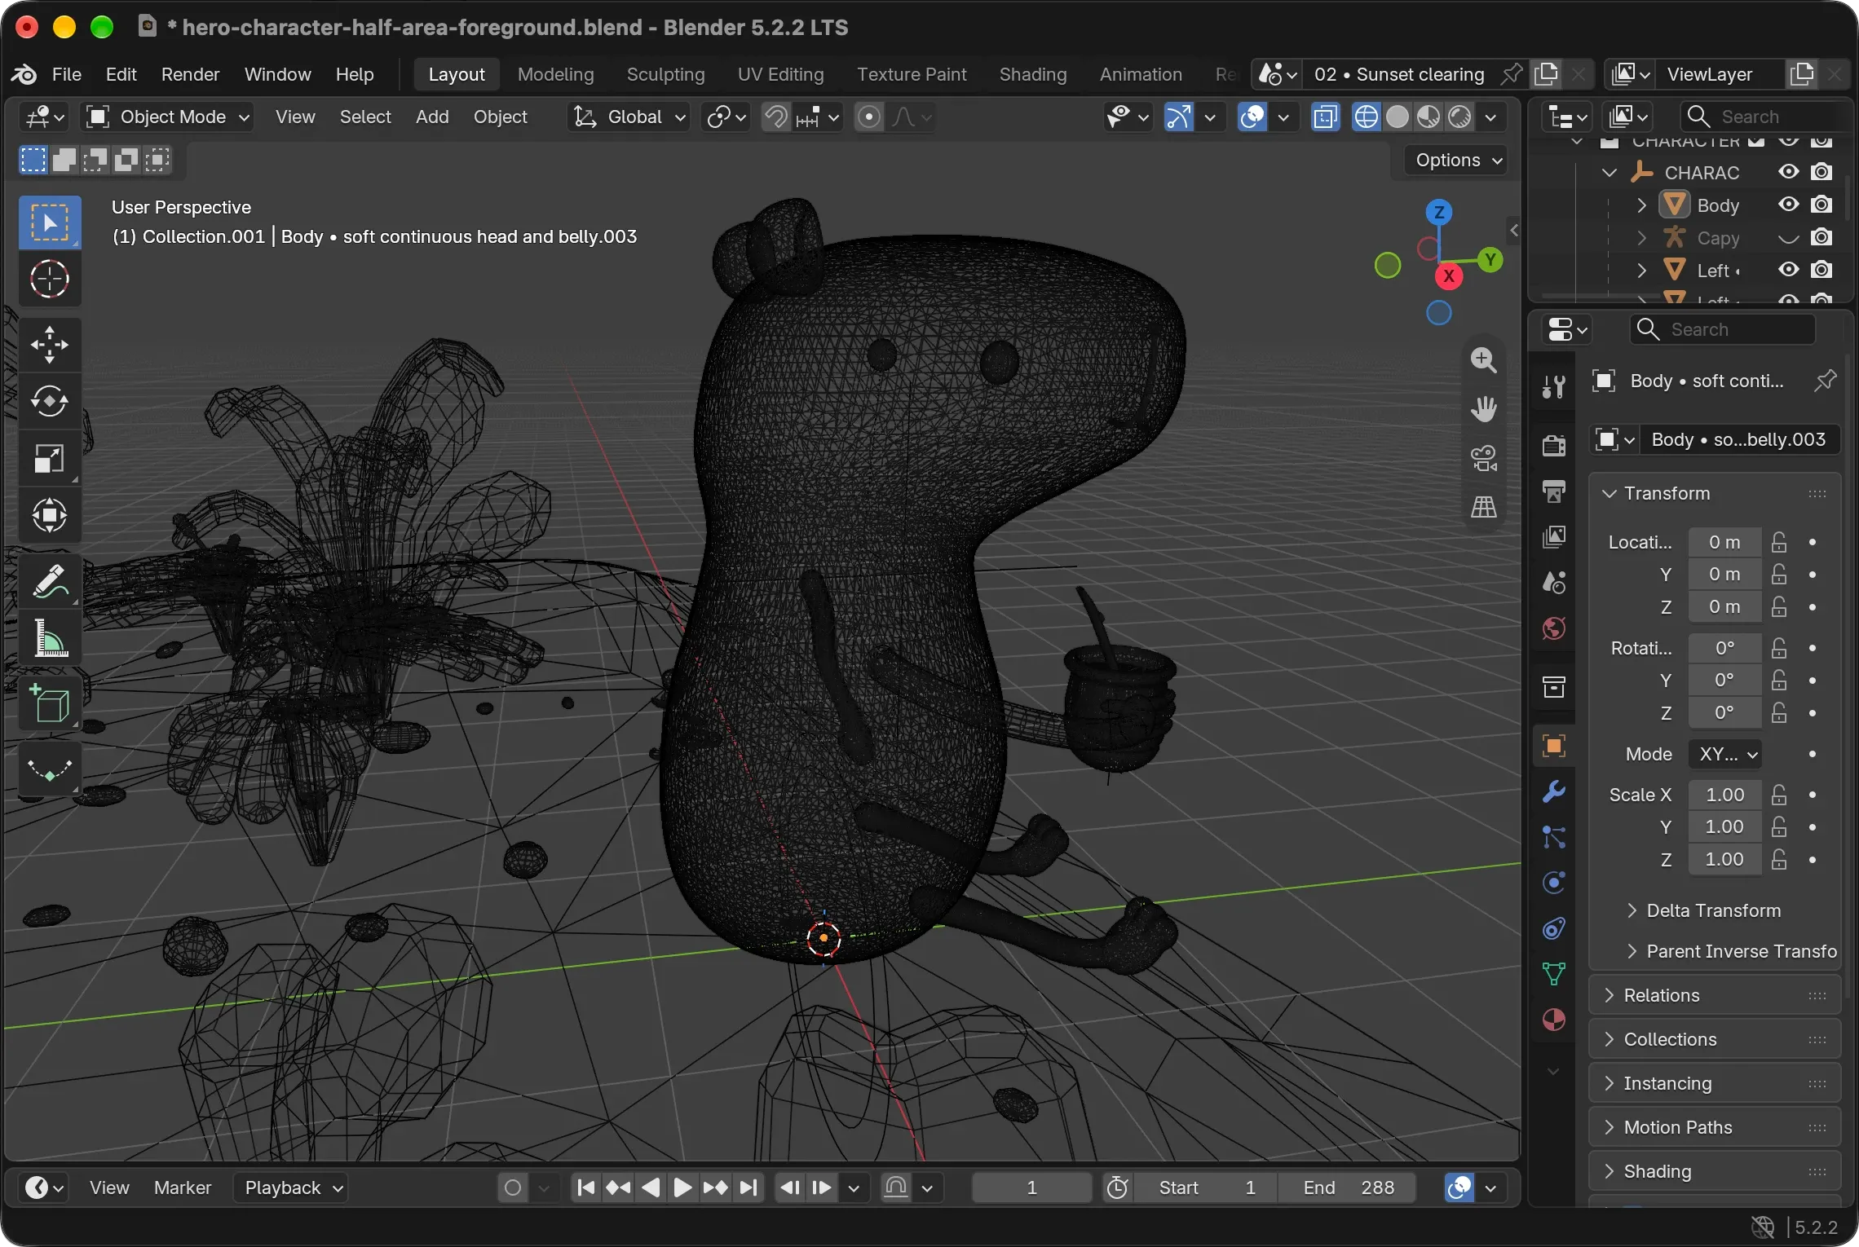1859x1247 pixels.
Task: Expand the Relations panel
Action: point(1715,995)
